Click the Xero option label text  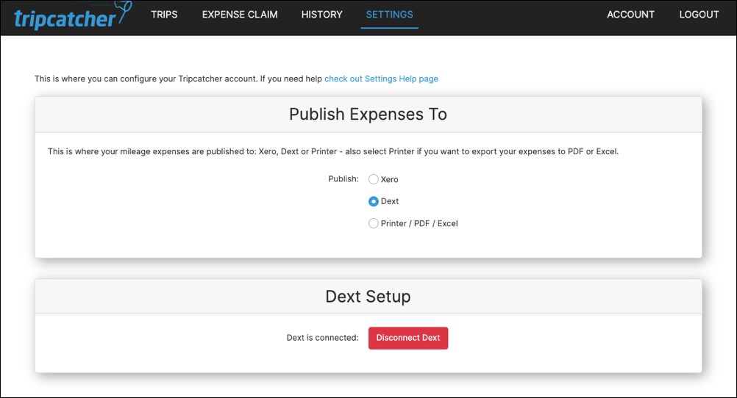389,179
